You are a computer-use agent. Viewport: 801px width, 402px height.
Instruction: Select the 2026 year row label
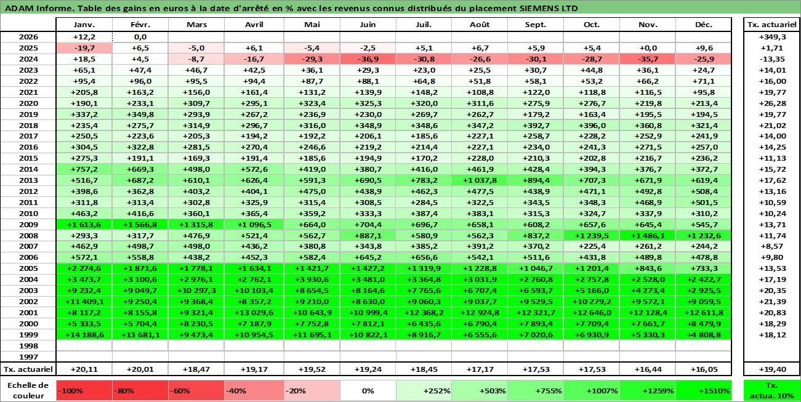pyautogui.click(x=28, y=37)
